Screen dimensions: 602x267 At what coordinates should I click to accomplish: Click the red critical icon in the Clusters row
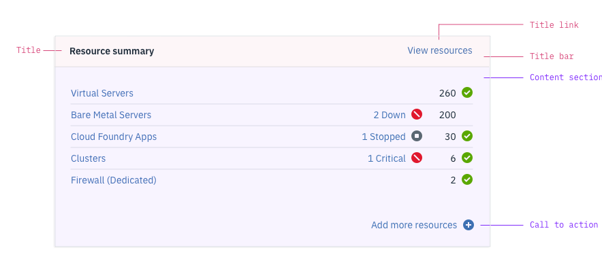tap(417, 158)
